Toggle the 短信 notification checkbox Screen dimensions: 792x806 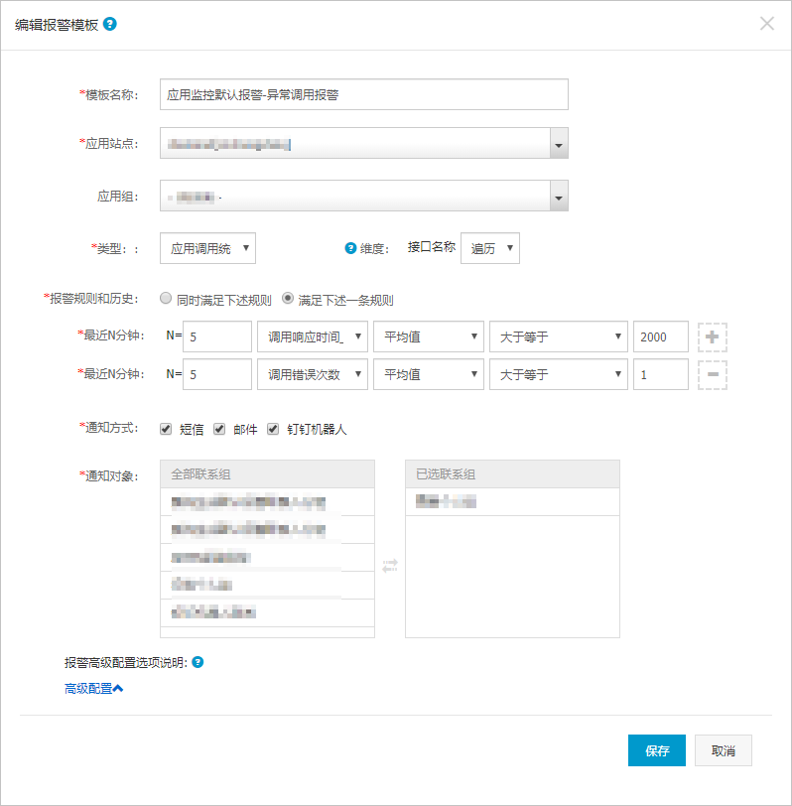[166, 429]
